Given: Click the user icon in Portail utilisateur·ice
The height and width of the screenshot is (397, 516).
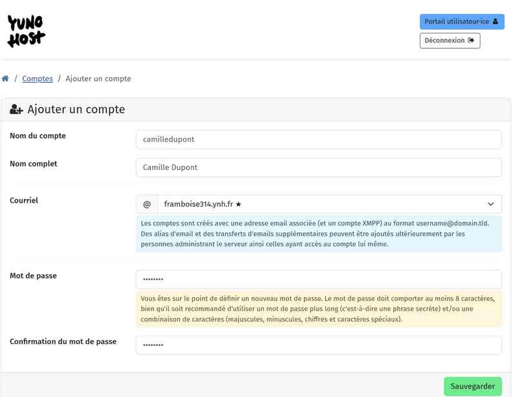Looking at the screenshot, I should click(x=495, y=21).
